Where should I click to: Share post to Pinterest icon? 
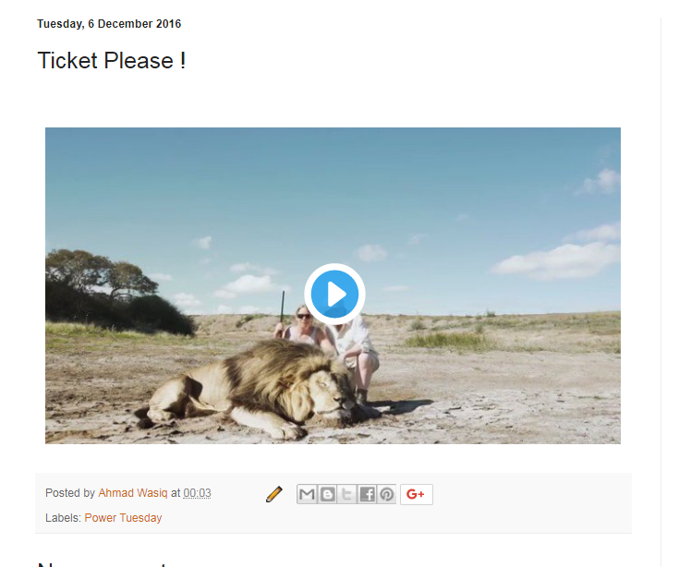386,494
